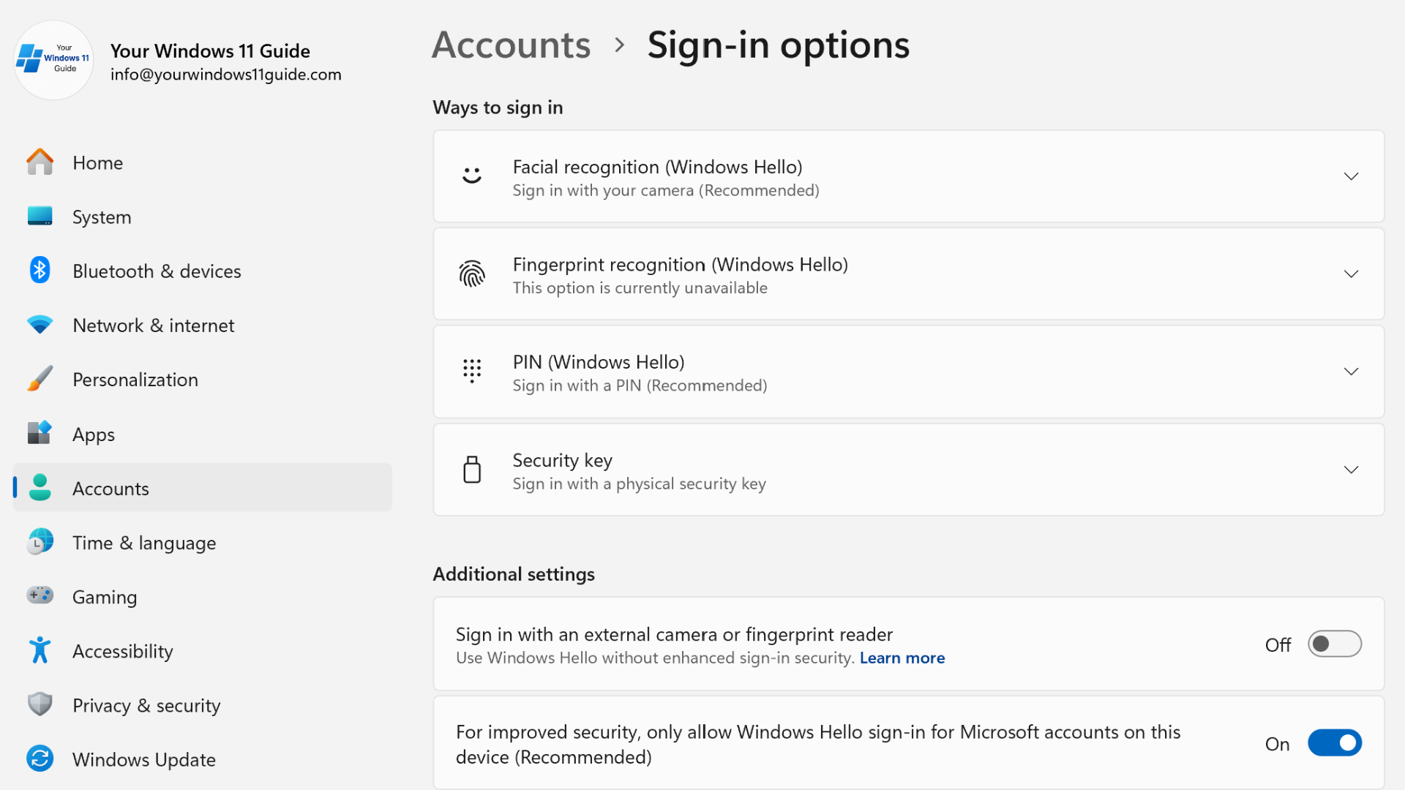Open Bluetooth & devices settings

click(x=40, y=270)
